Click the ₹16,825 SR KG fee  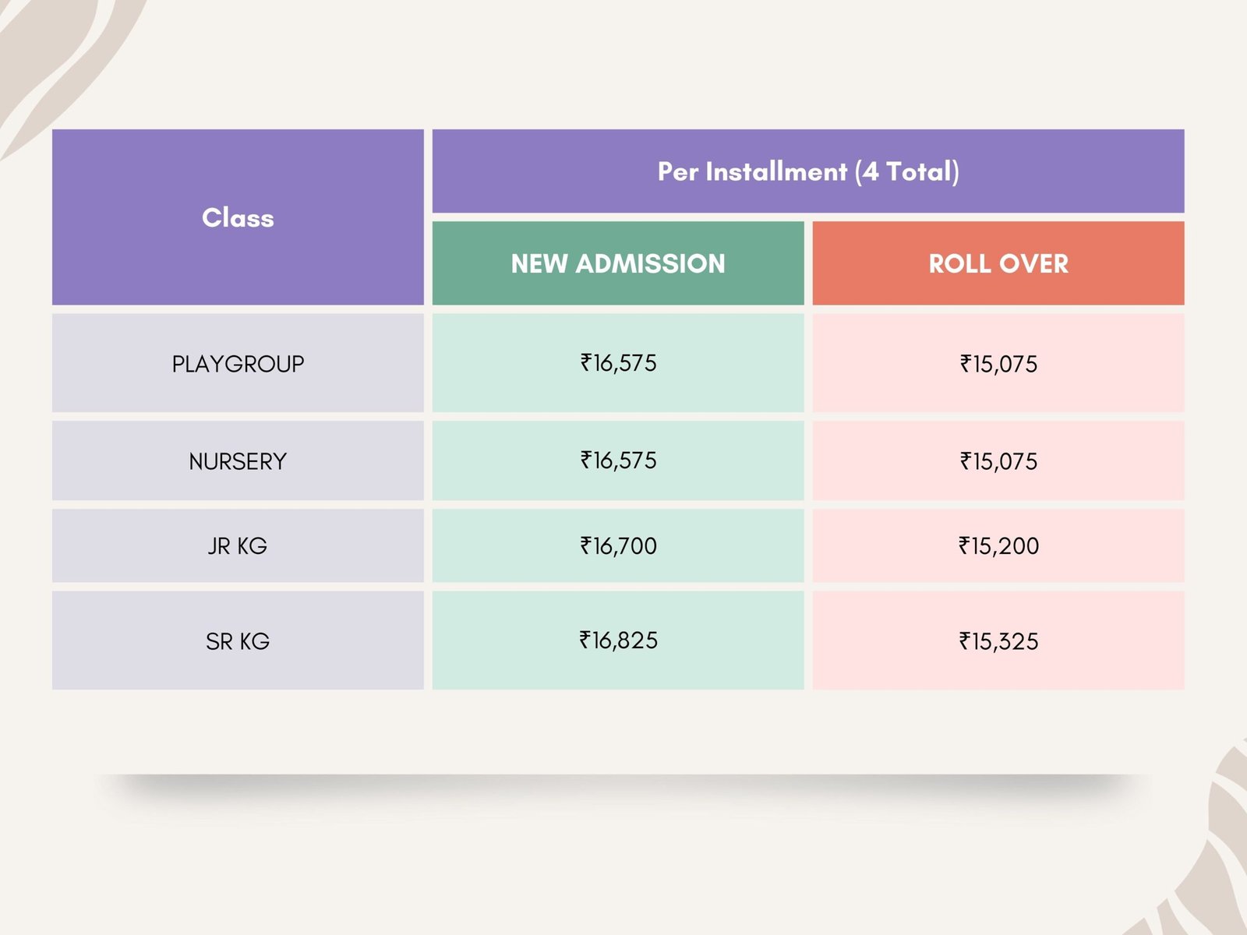pyautogui.click(x=618, y=640)
